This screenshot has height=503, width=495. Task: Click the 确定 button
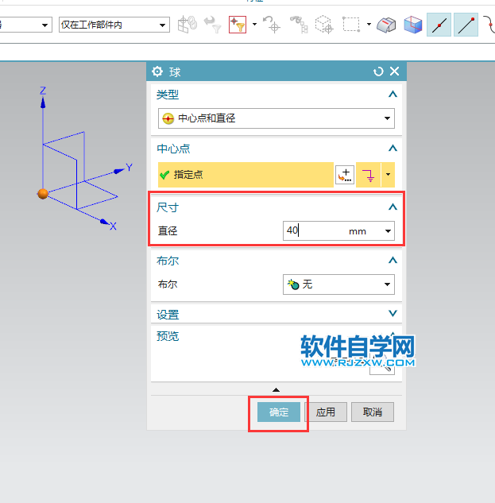point(279,412)
